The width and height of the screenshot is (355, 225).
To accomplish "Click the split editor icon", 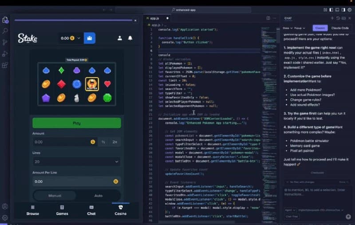I will click(x=268, y=18).
